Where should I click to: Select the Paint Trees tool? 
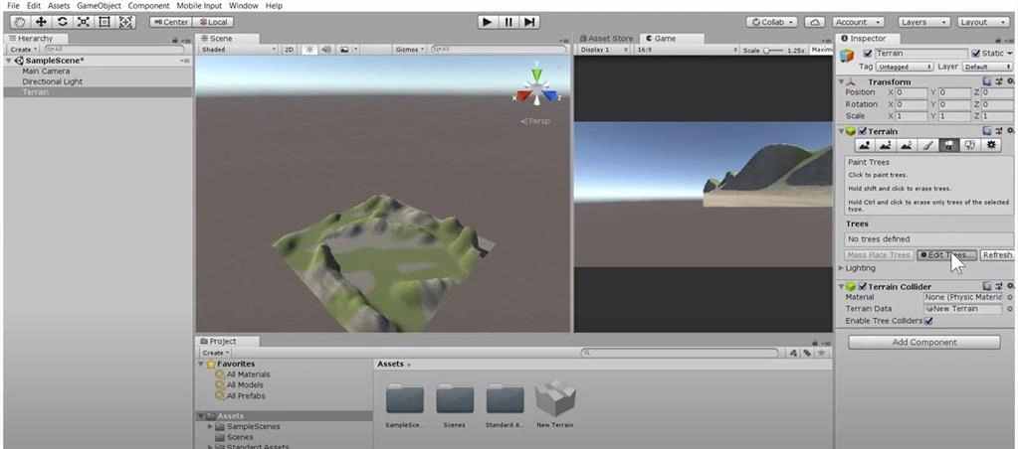pos(948,145)
